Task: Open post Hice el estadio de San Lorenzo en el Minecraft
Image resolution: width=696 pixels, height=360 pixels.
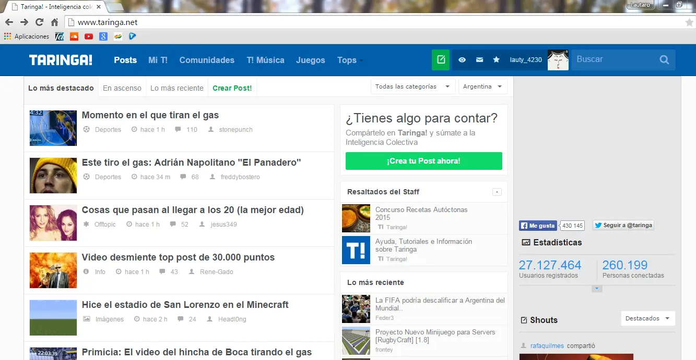Action: pyautogui.click(x=185, y=305)
